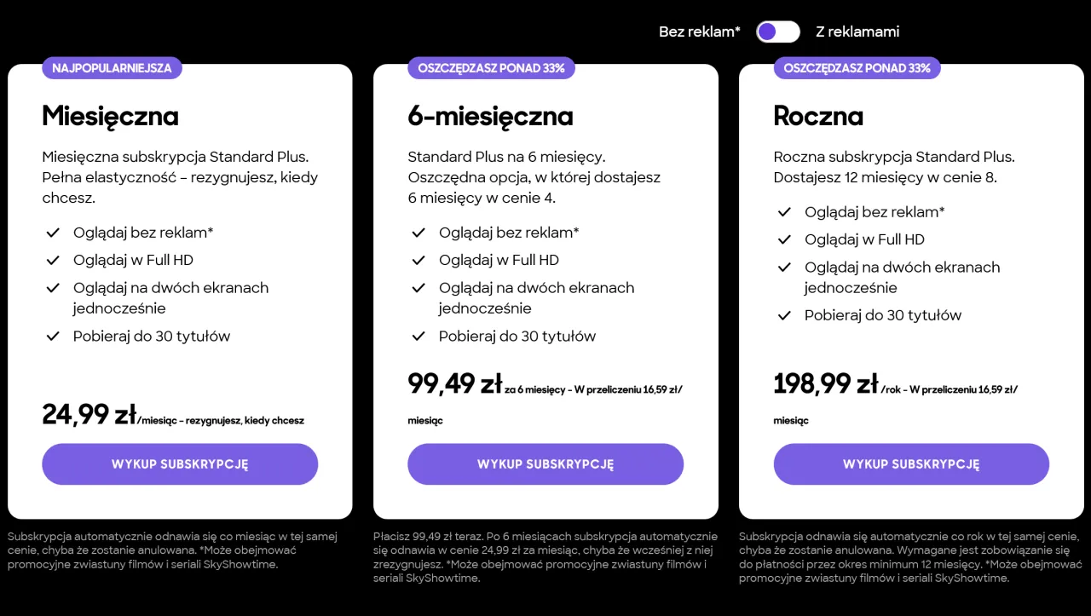This screenshot has height=616, width=1091.
Task: Click Roczna 'Oszczędzasz ponad 33%' badge
Action: coord(857,68)
